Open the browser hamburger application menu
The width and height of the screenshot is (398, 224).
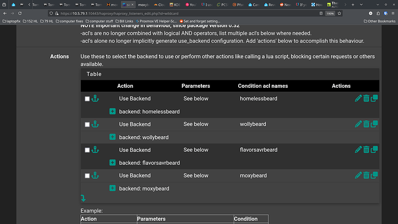point(393,13)
